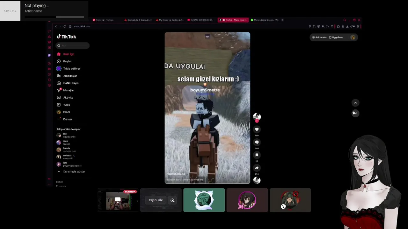The image size is (408, 229).
Task: Go to the next video with down arrow
Action: [x=355, y=113]
